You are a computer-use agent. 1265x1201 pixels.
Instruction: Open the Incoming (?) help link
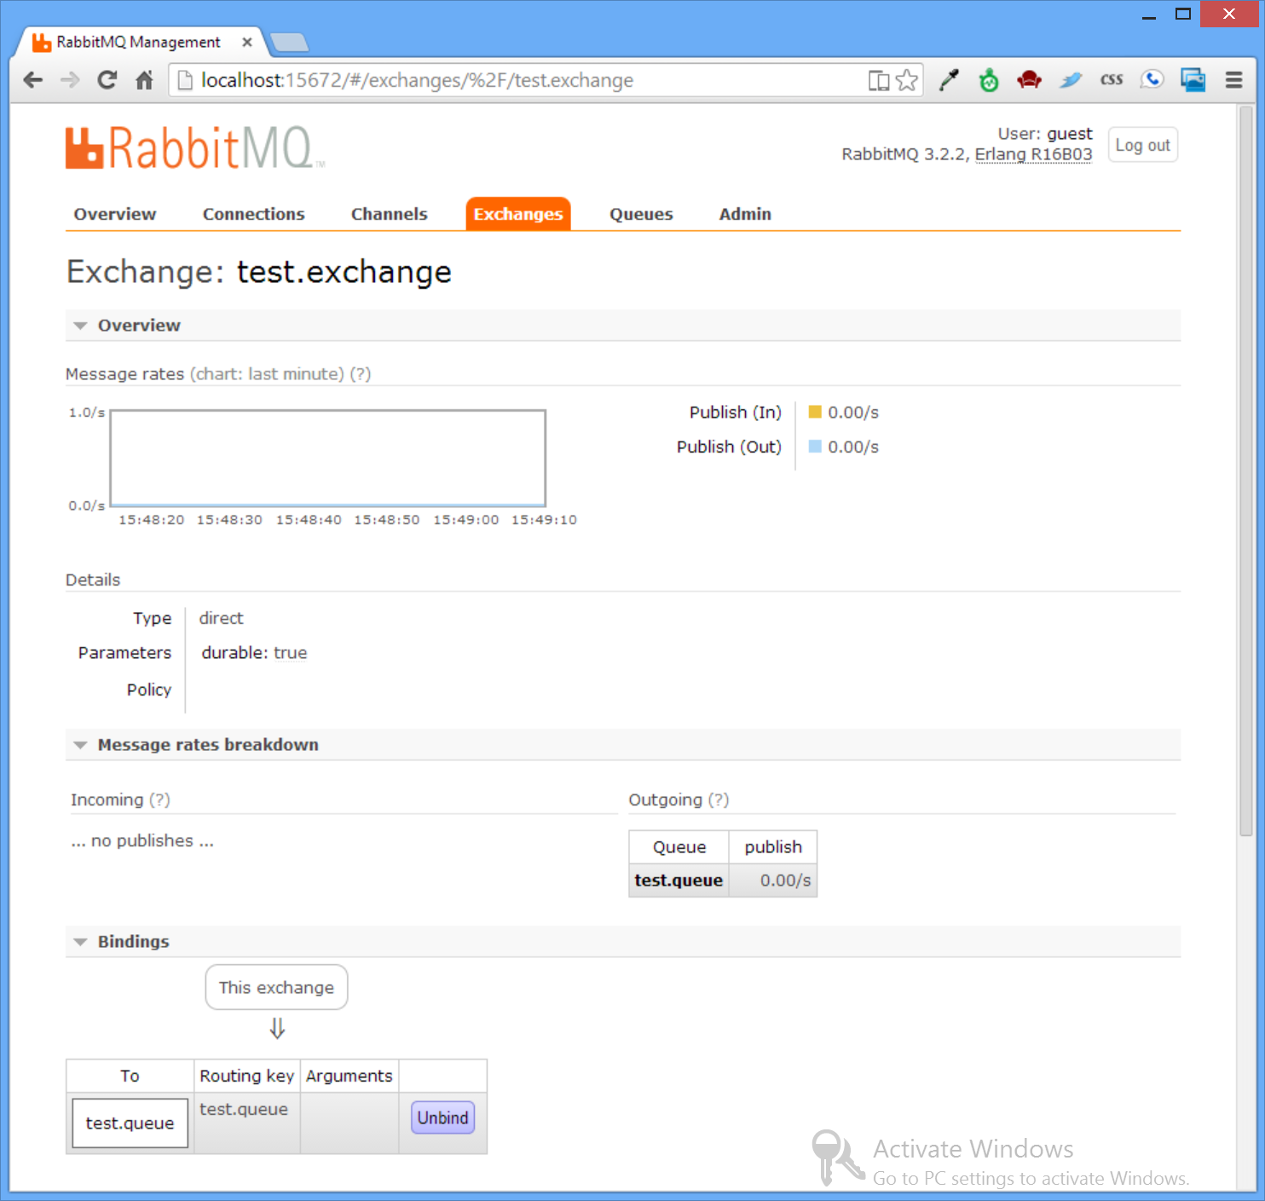159,800
